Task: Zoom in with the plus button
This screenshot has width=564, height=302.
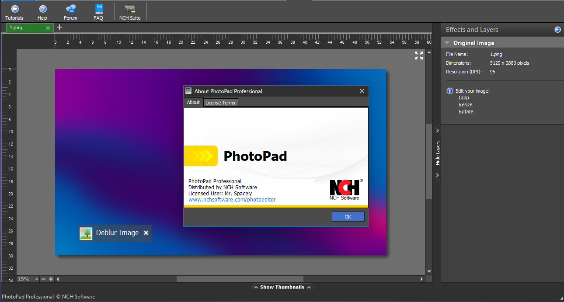Action: click(51, 279)
